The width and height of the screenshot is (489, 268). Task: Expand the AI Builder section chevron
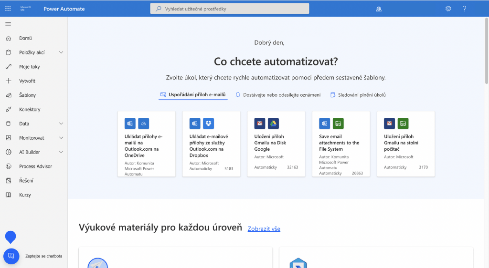(61, 152)
